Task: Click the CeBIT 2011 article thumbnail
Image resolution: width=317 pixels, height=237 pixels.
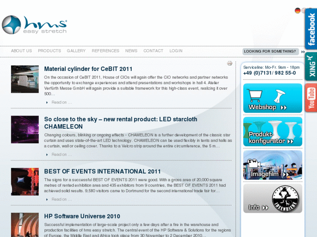Action: click(x=25, y=79)
